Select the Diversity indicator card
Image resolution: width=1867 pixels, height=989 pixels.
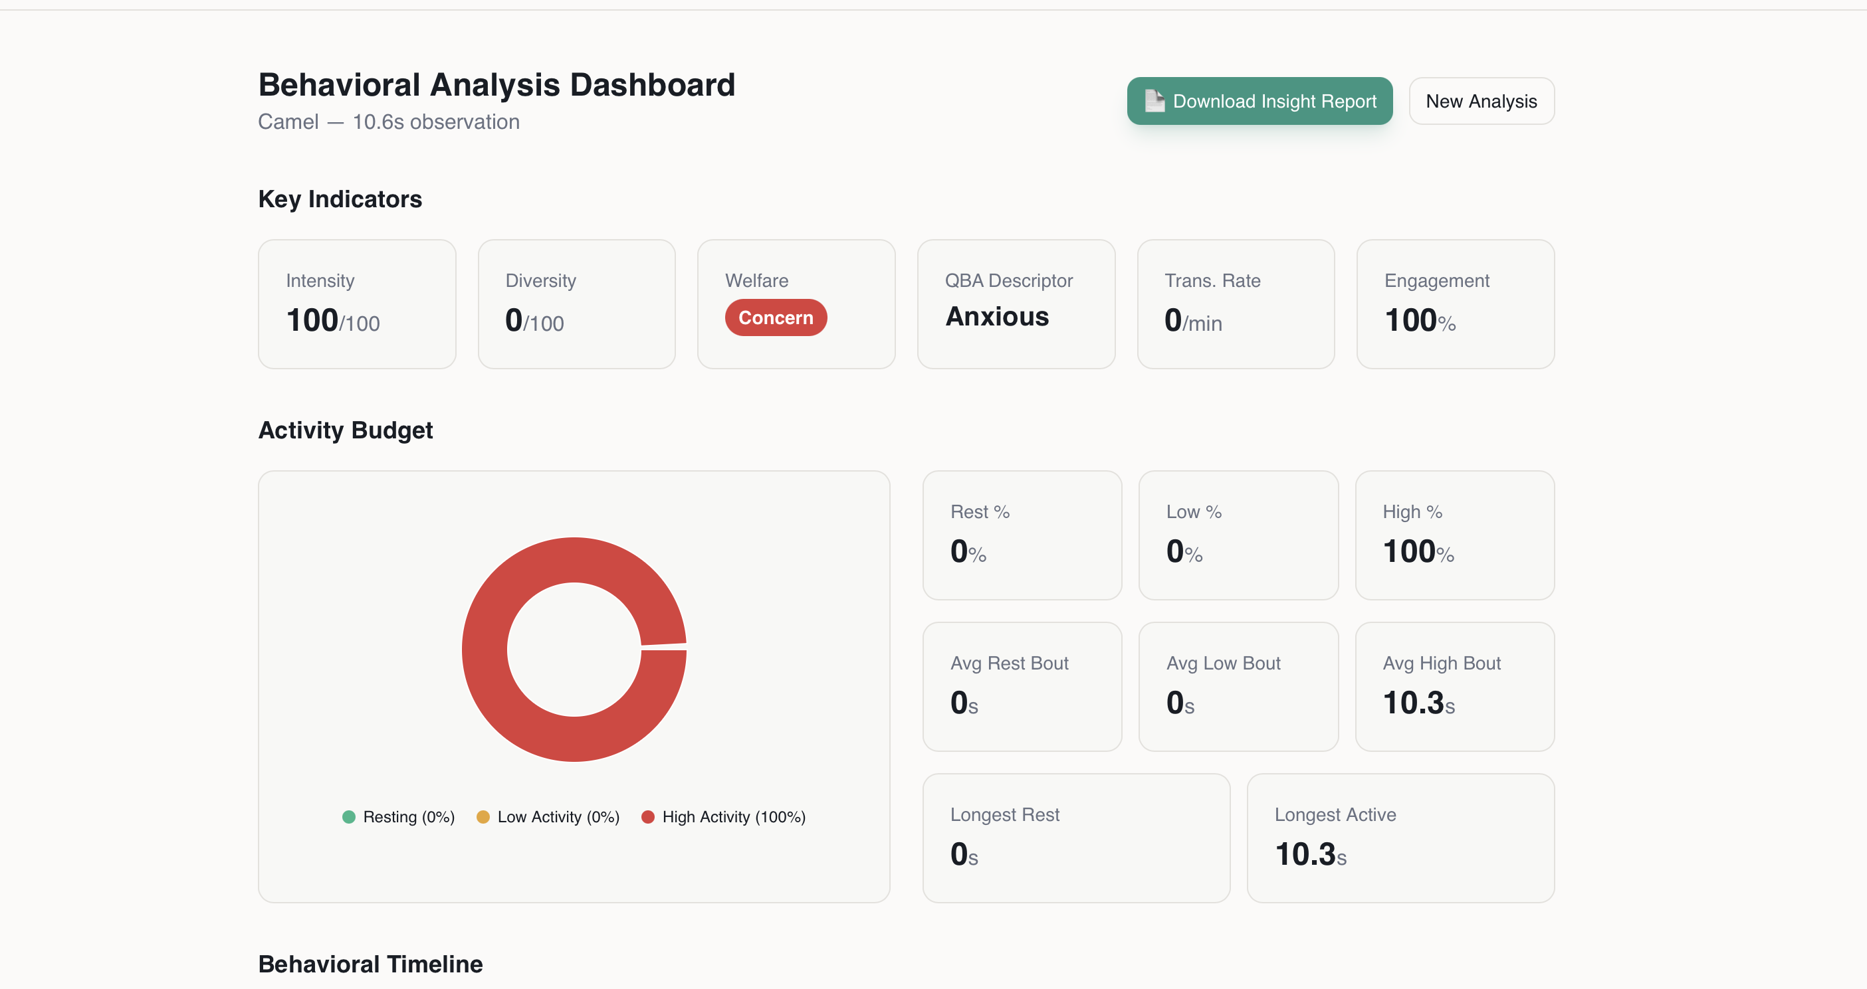tap(576, 304)
